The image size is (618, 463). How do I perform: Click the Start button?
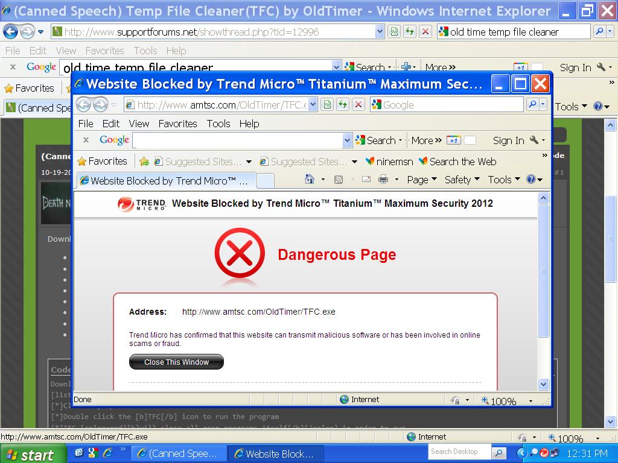pos(33,454)
